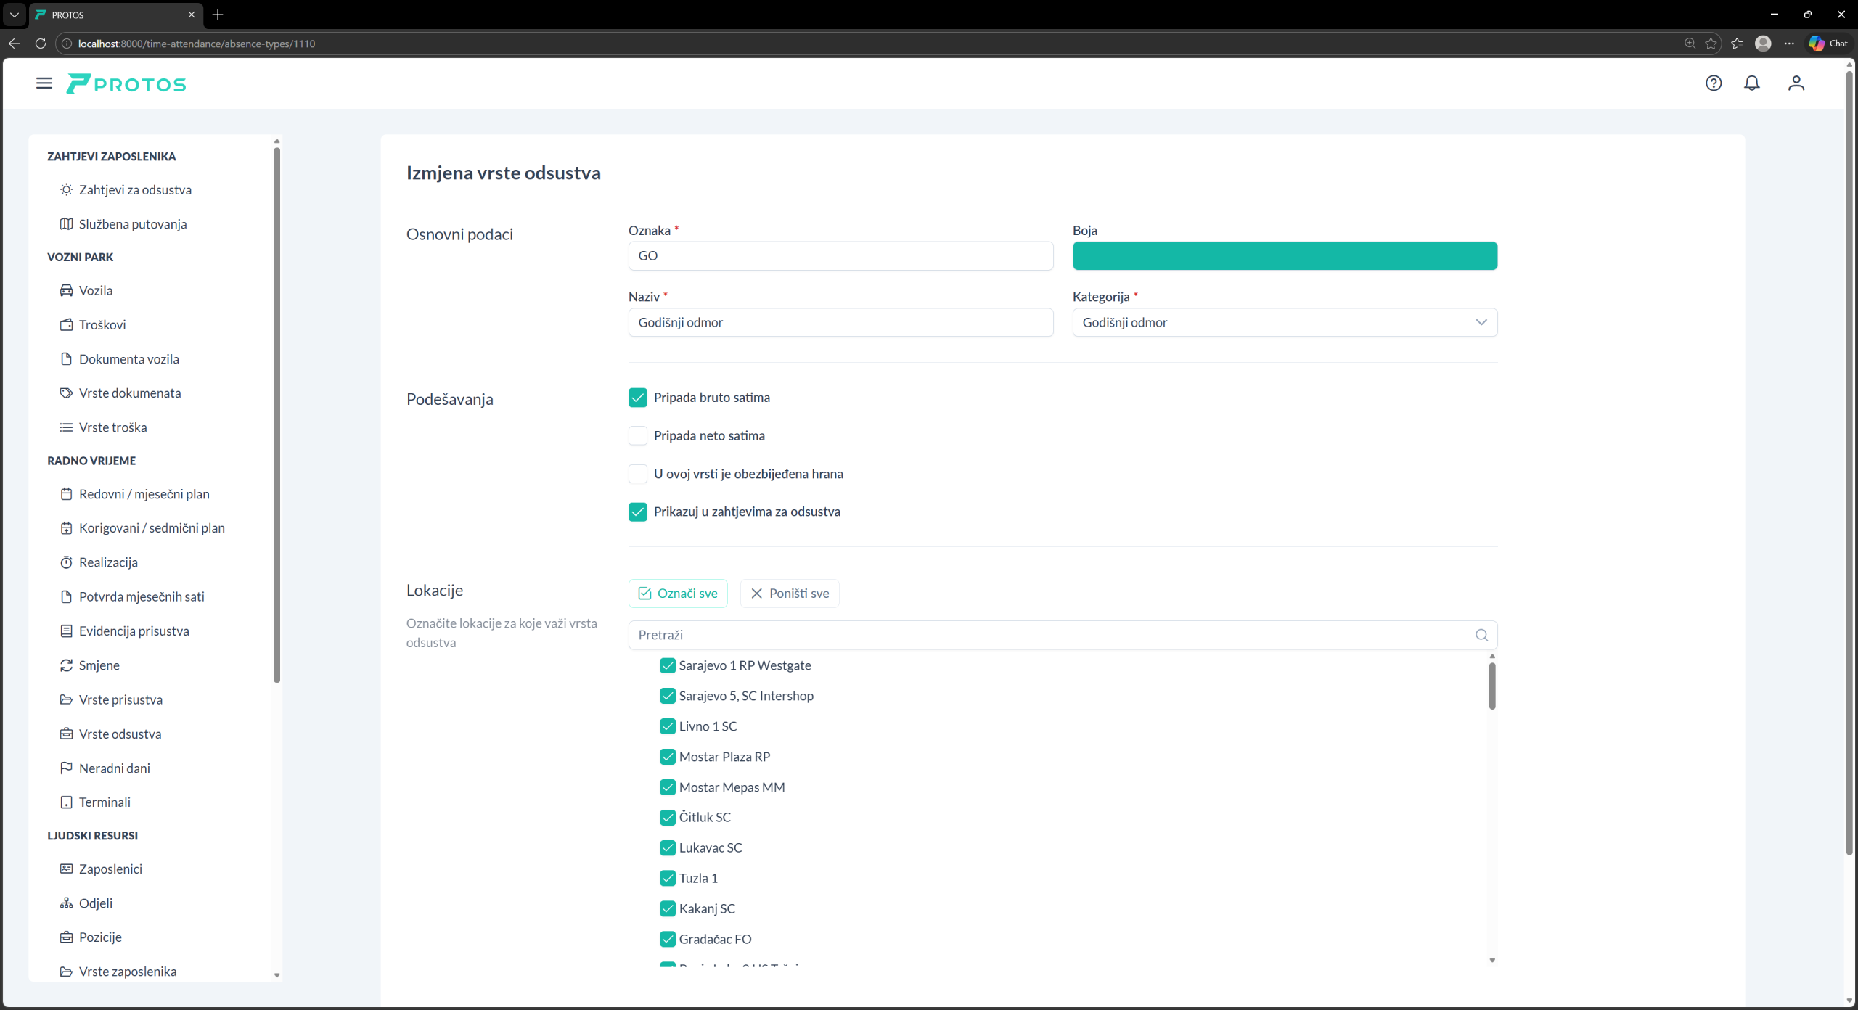Image resolution: width=1858 pixels, height=1010 pixels.
Task: Open the notifications bell icon
Action: click(1751, 83)
